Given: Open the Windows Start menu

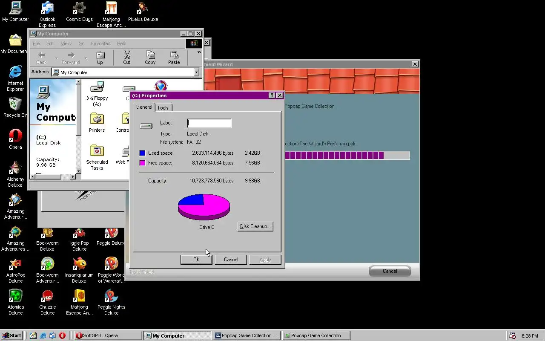Looking at the screenshot, I should click(x=11, y=335).
